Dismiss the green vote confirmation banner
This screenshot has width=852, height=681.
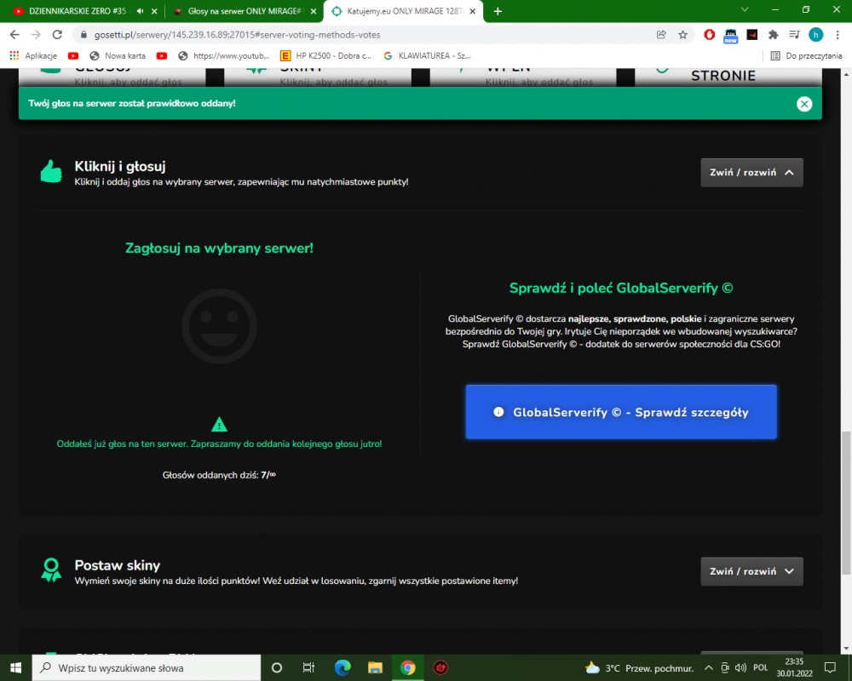pos(804,104)
